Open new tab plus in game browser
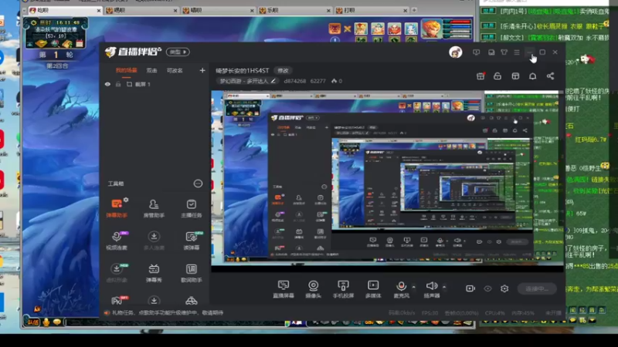 tap(414, 10)
